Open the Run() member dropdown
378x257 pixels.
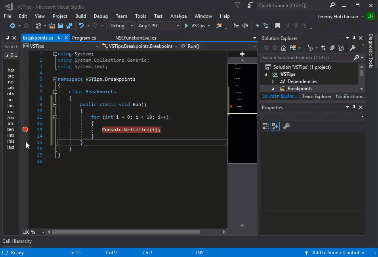[218, 46]
